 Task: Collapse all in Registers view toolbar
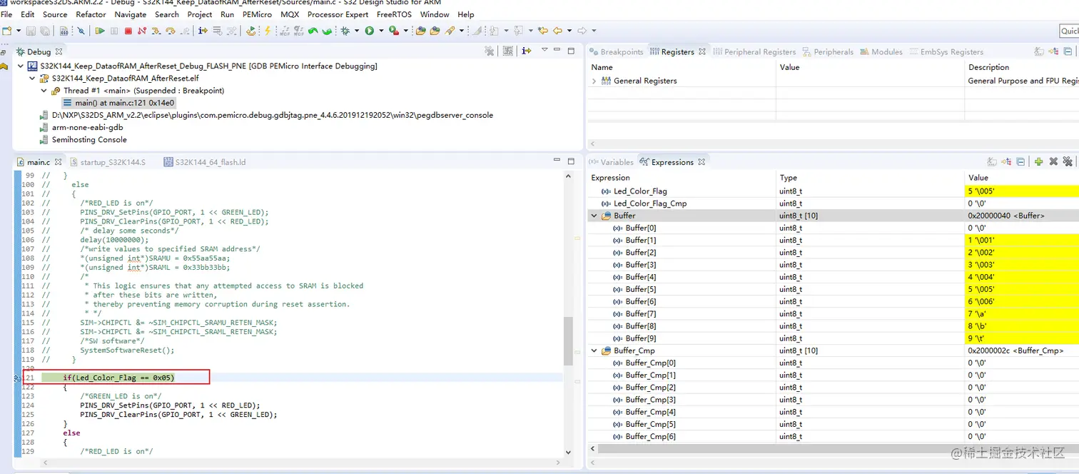click(1068, 51)
